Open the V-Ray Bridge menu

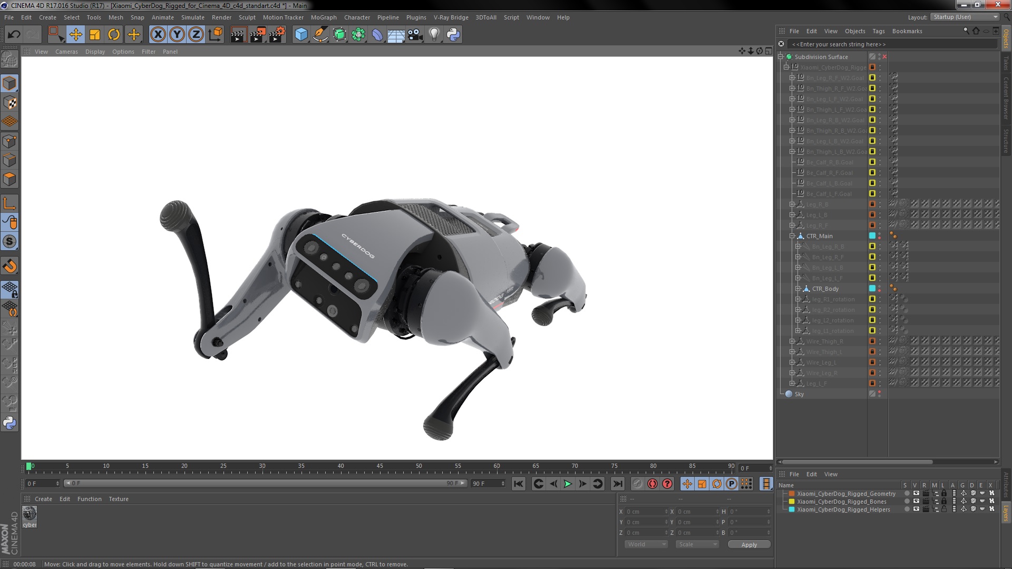click(451, 17)
